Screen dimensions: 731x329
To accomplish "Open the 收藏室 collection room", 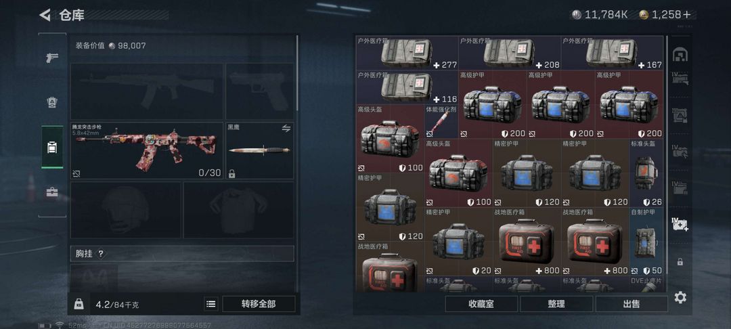I will pos(481,304).
